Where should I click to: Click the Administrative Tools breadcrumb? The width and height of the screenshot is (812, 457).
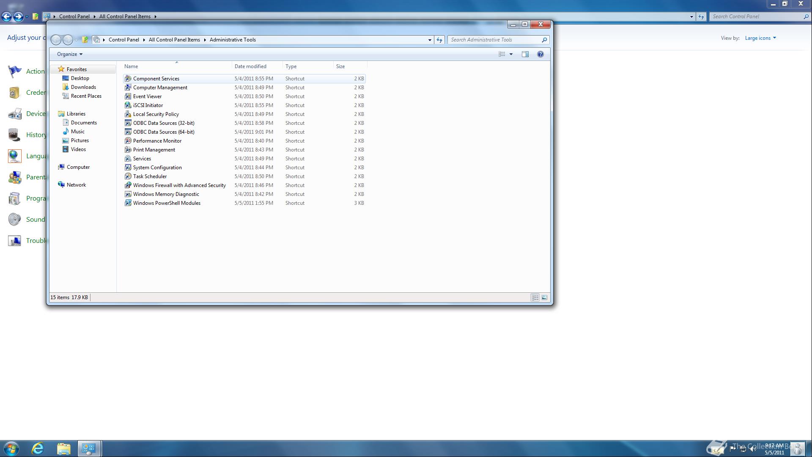point(233,40)
